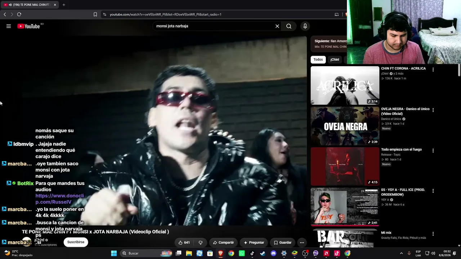Open the YouTube guide hamburger menu
This screenshot has width=461, height=259.
(x=9, y=26)
